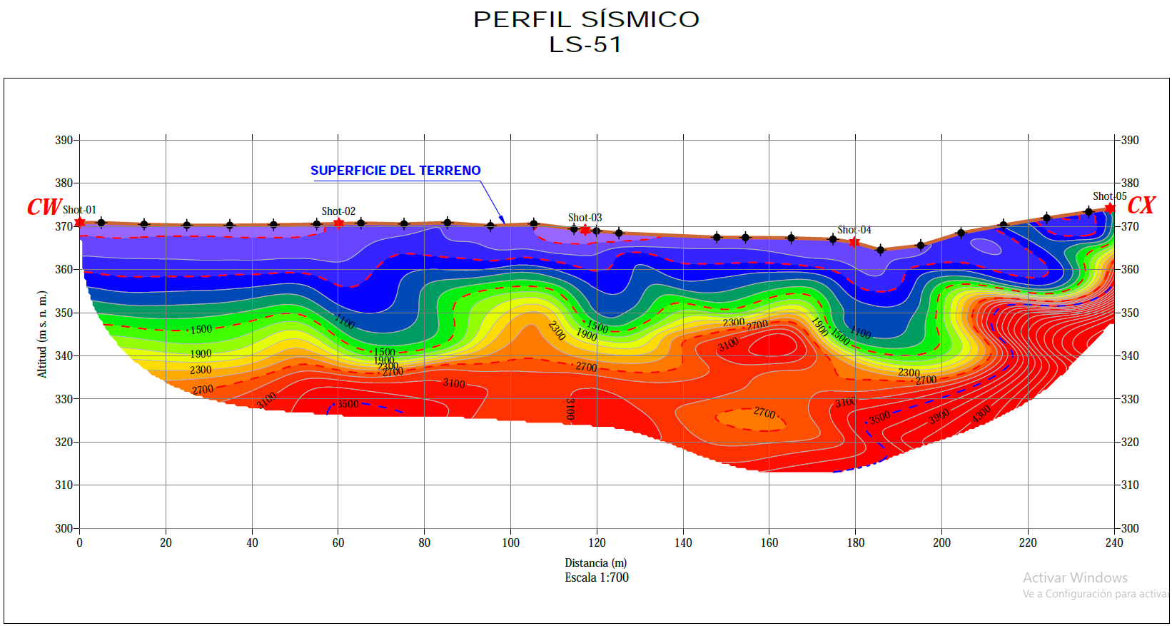Click the red CW profile endpoint label
1172x626 pixels.
click(x=44, y=207)
